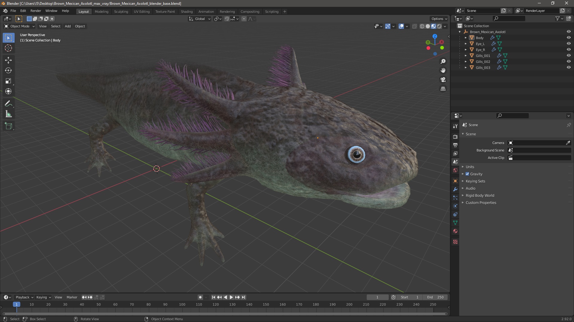Toggle camera view in viewport
574x322 pixels.
(443, 80)
